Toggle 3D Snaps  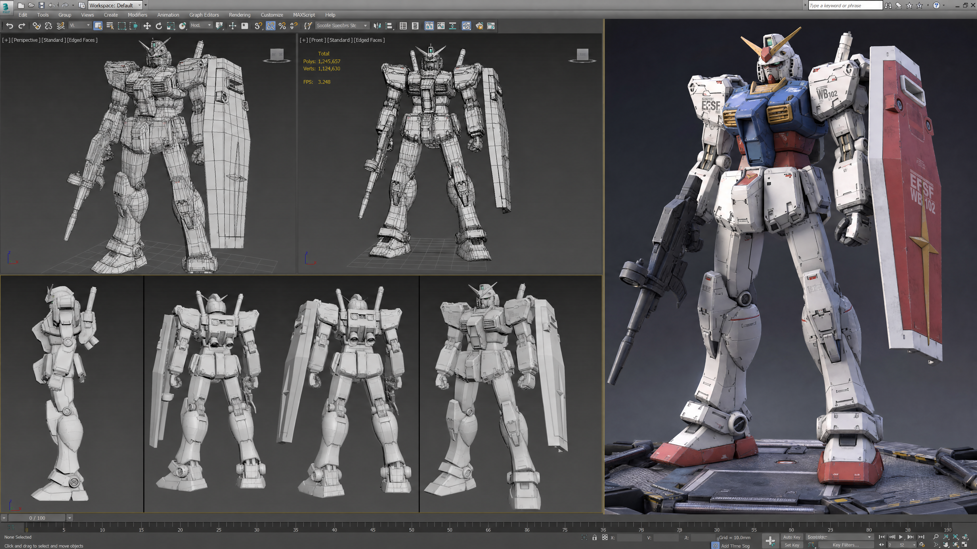[x=258, y=26]
